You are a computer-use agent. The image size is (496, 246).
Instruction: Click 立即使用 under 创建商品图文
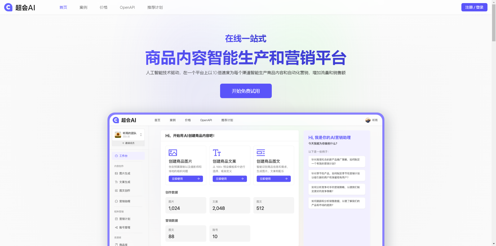tap(274, 179)
